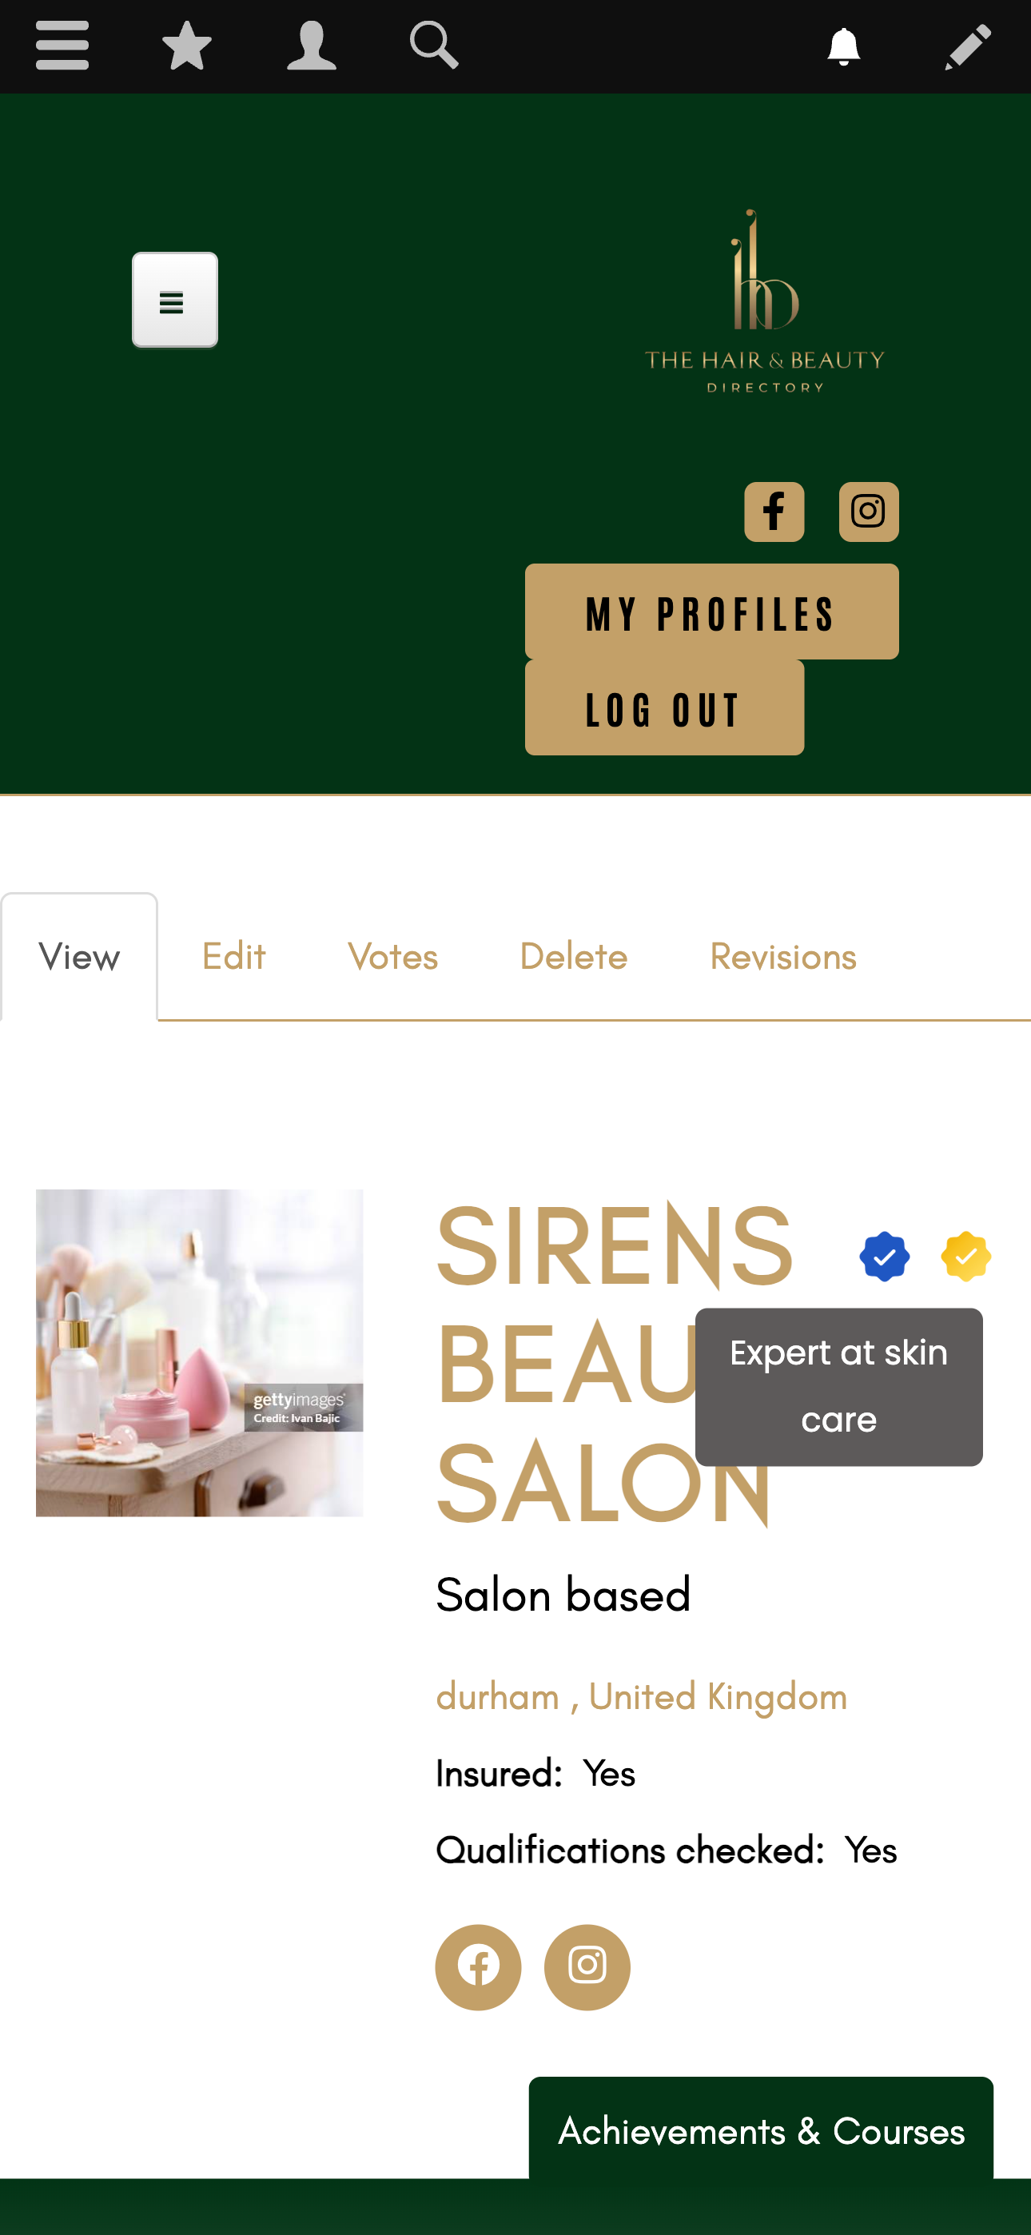Open the Instagram link in the header
The height and width of the screenshot is (2235, 1031).
(869, 512)
